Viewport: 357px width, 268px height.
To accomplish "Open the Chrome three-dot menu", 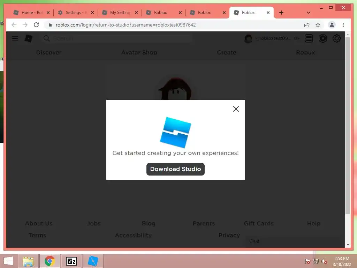I will pyautogui.click(x=343, y=25).
